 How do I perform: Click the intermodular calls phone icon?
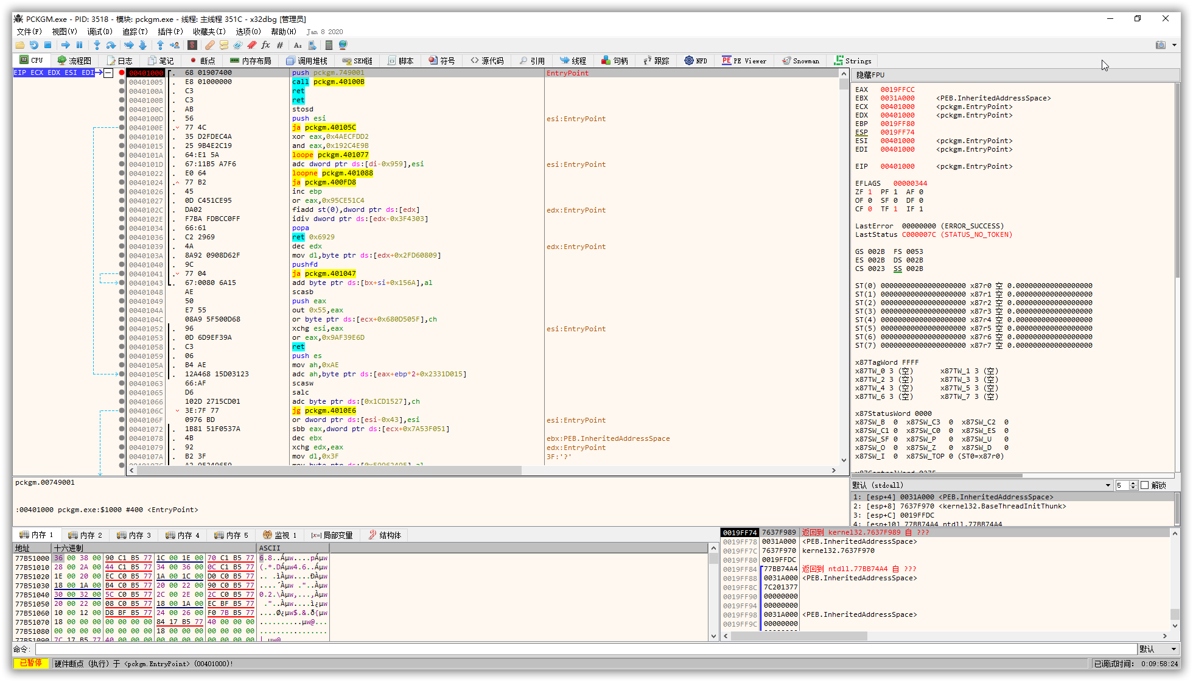coord(312,45)
